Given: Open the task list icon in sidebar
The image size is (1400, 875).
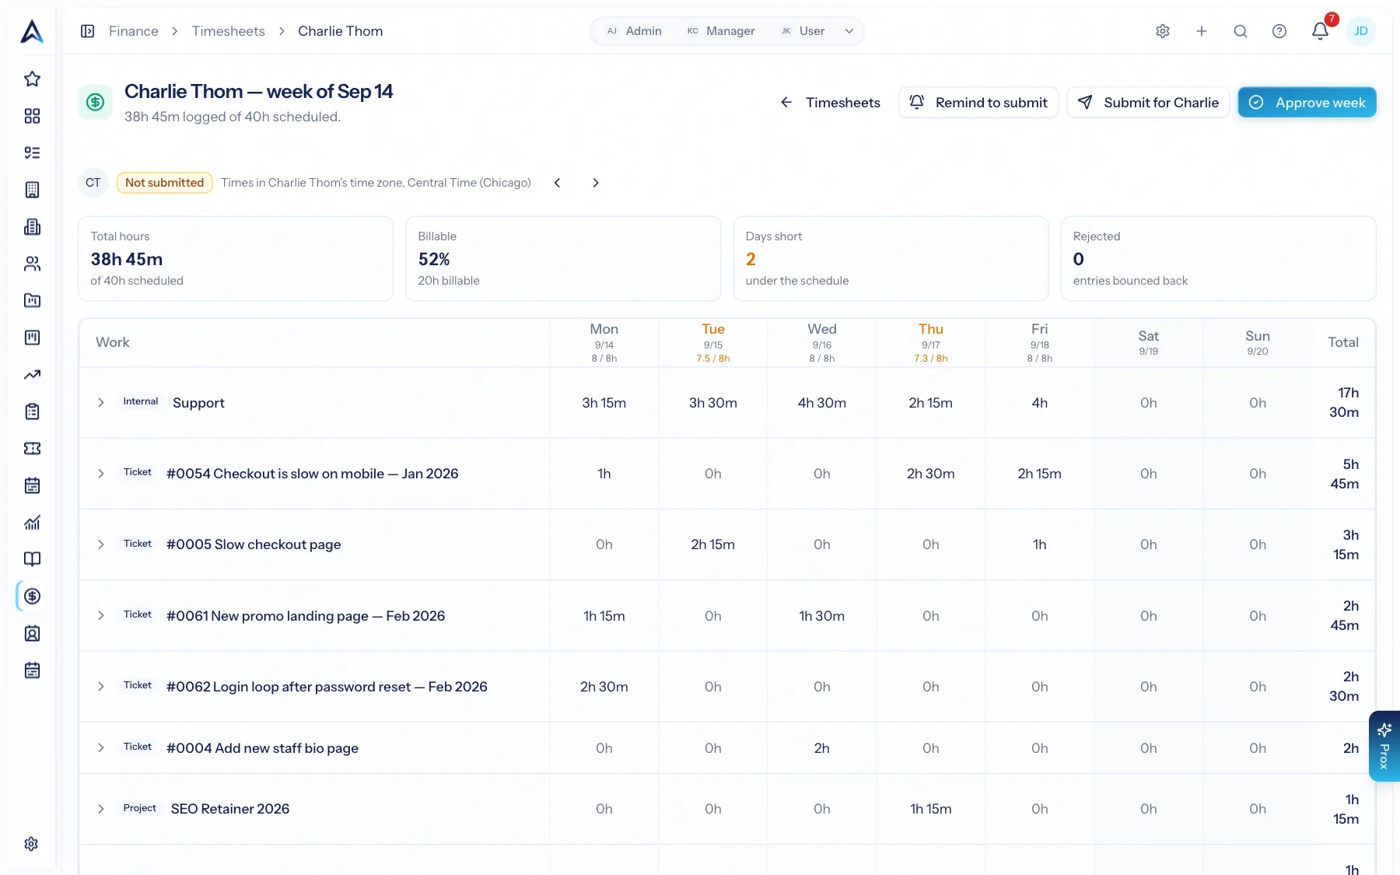Looking at the screenshot, I should click(x=32, y=152).
